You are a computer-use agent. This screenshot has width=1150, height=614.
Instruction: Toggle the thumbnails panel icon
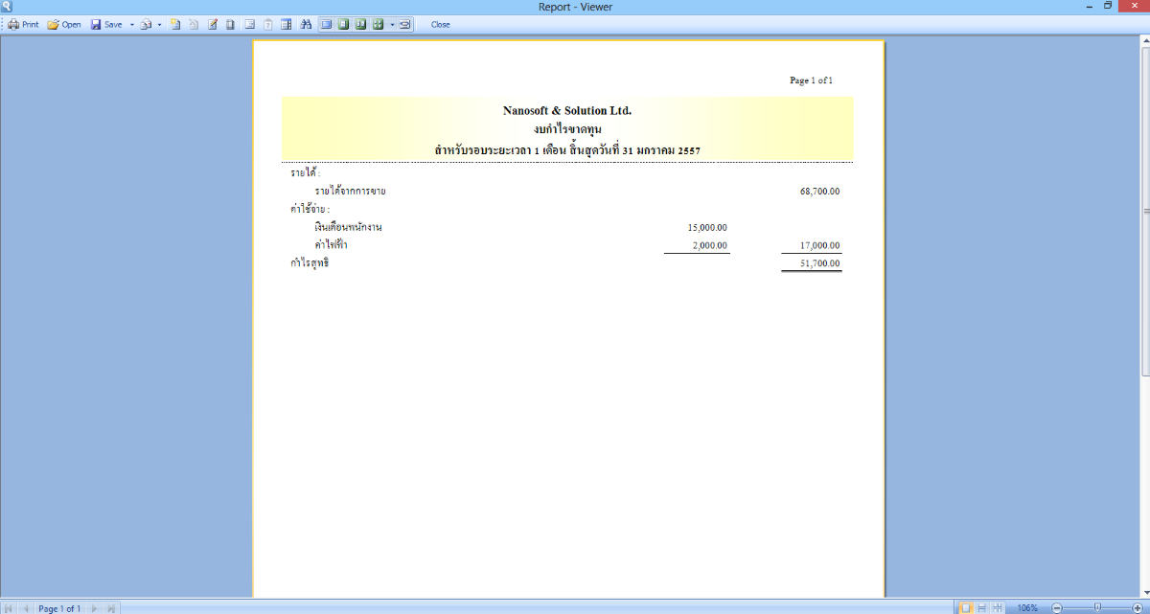click(x=287, y=24)
